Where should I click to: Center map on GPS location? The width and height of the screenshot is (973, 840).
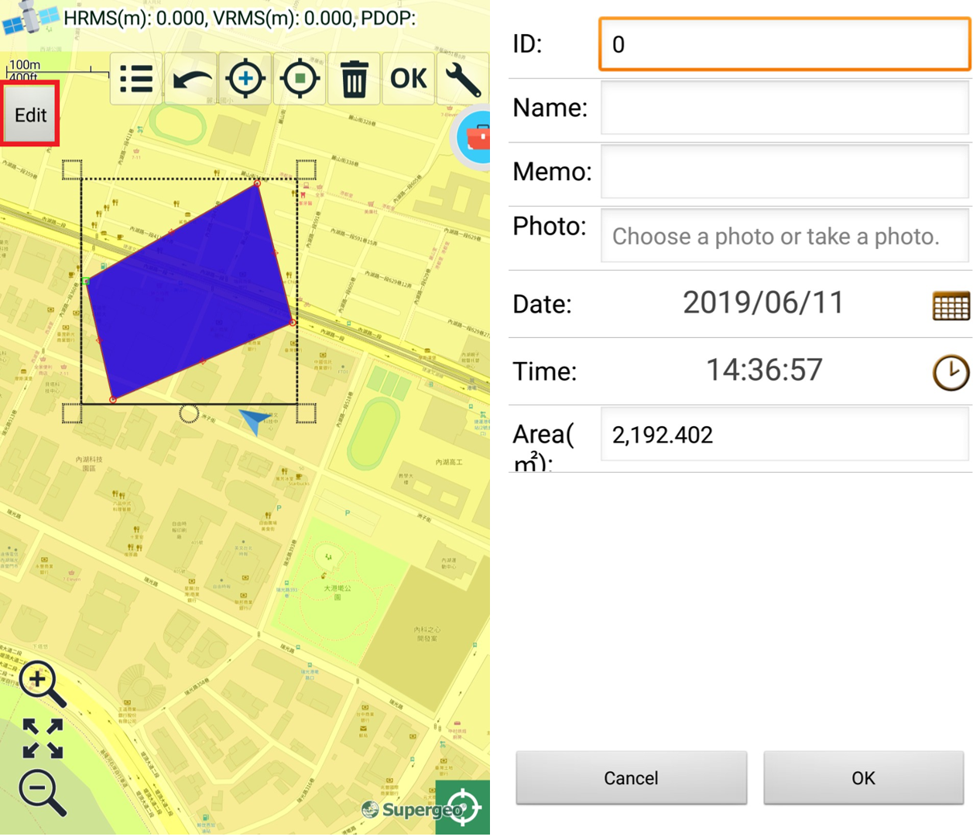click(x=462, y=808)
